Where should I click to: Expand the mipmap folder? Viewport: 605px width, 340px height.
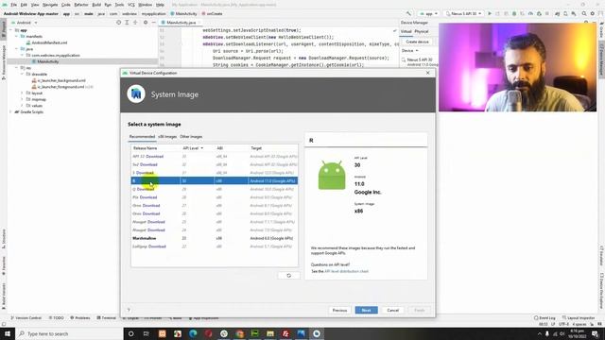pyautogui.click(x=22, y=99)
